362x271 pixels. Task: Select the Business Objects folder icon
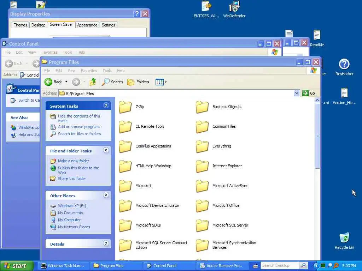202,107
